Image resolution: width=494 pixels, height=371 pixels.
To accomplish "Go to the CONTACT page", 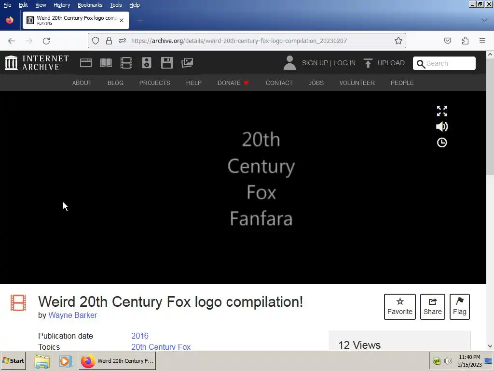I will click(x=279, y=83).
